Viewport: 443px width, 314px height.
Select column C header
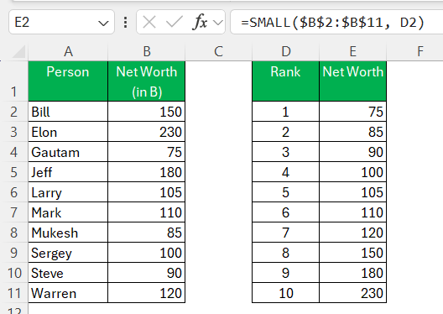pos(218,51)
